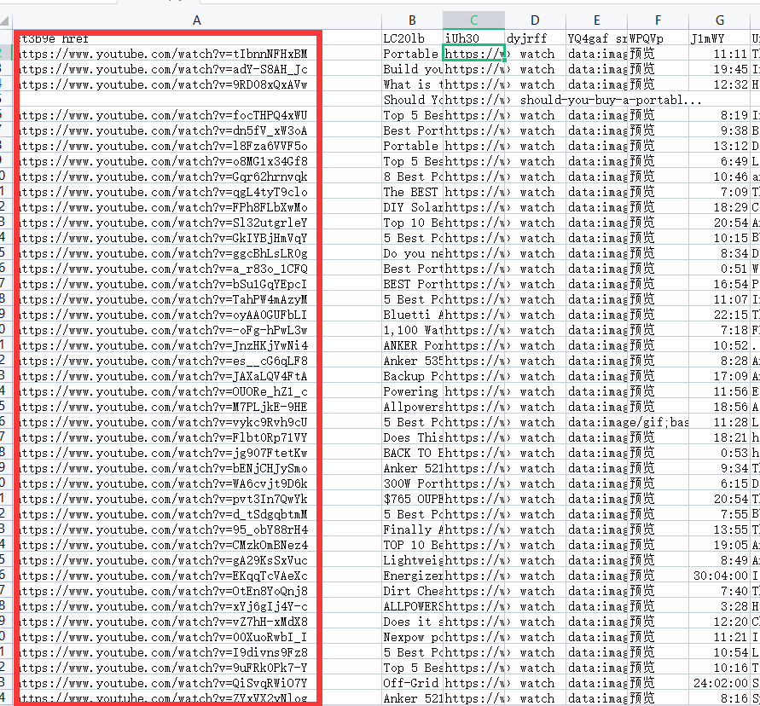The image size is (760, 706).
Task: Click cell with URL ending M7PLjkE-9HE
Action: pyautogui.click(x=197, y=407)
